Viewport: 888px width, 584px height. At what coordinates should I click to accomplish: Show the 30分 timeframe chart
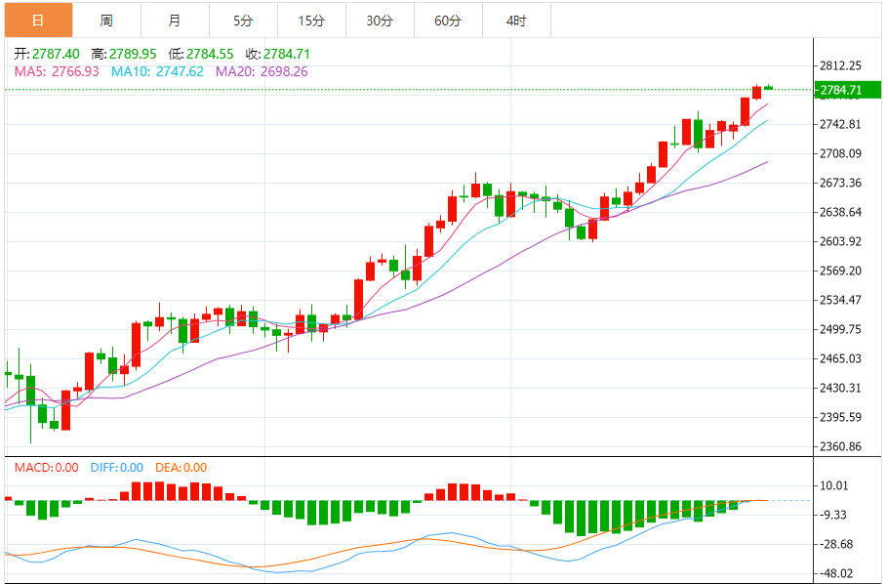click(380, 20)
